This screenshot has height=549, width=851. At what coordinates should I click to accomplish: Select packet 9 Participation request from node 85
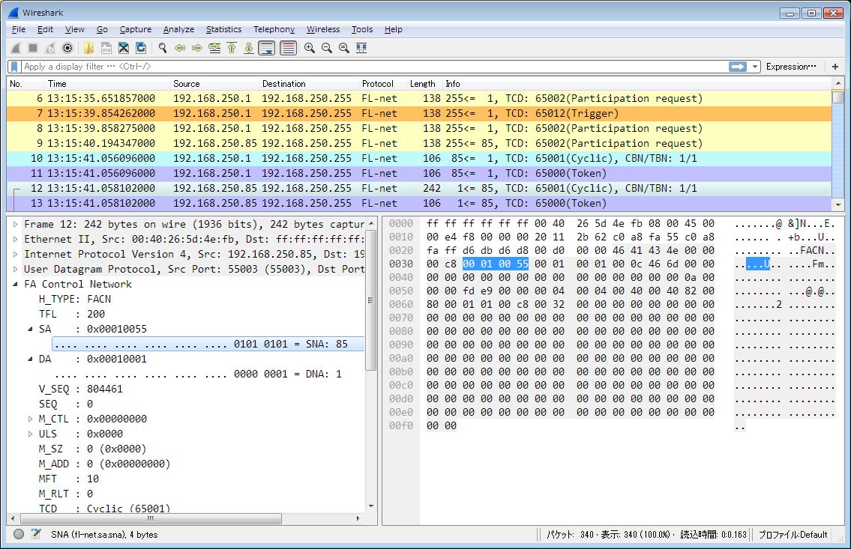[x=419, y=144]
